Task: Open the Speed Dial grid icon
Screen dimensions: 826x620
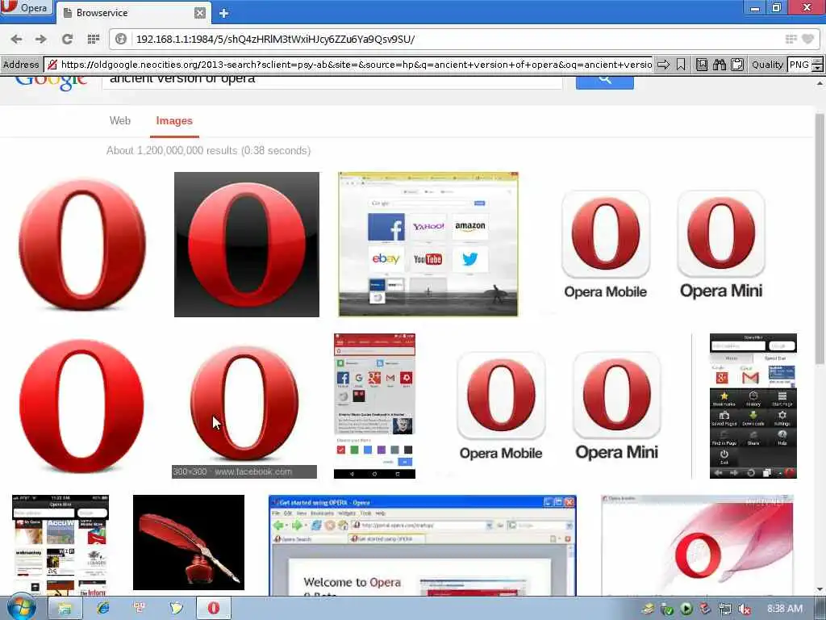Action: (x=94, y=39)
